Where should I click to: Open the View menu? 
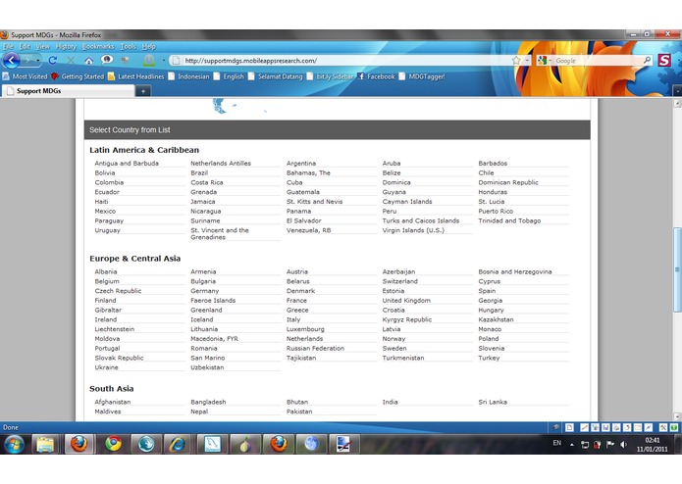(42, 46)
